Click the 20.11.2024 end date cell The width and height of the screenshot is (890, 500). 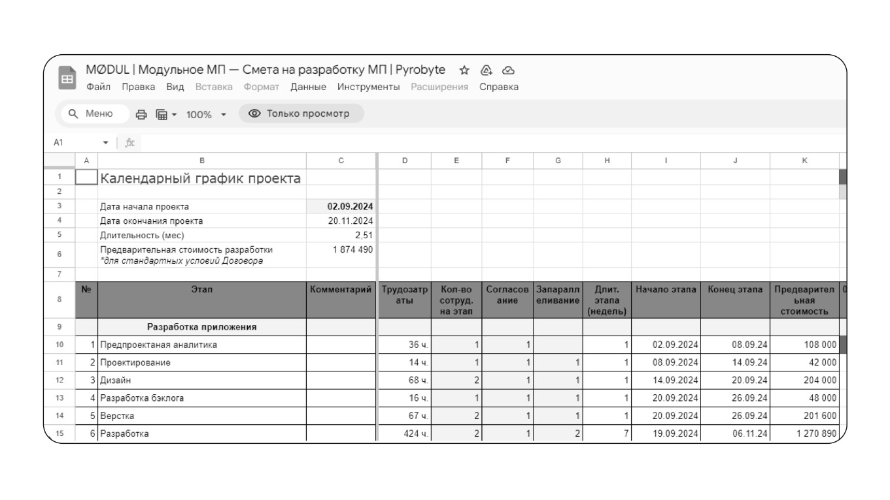341,221
